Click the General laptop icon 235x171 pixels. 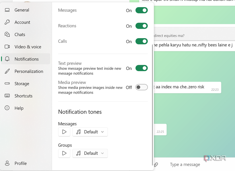coord(7,10)
